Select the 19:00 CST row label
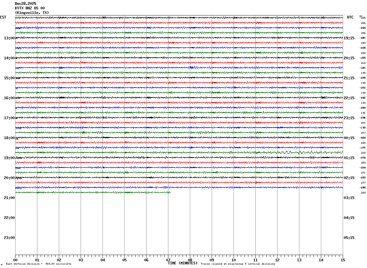Image resolution: width=367 pixels, height=268 pixels. (9, 158)
